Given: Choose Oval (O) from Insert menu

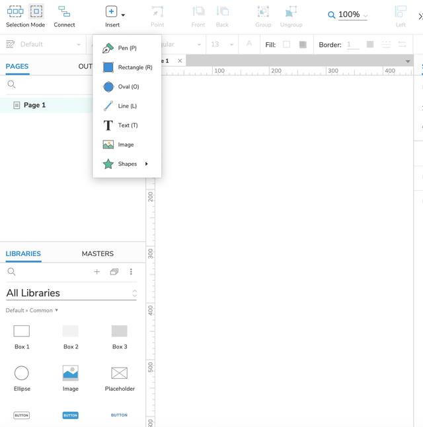Looking at the screenshot, I should pos(127,86).
